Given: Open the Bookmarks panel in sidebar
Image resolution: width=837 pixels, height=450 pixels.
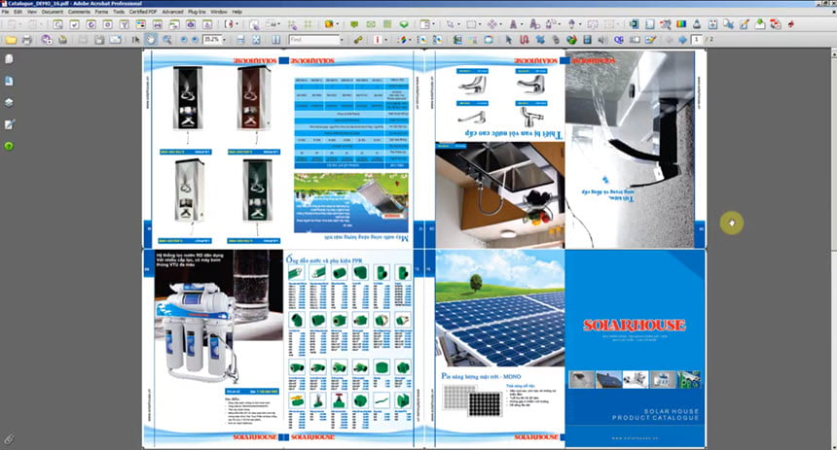Looking at the screenshot, I should pyautogui.click(x=9, y=81).
